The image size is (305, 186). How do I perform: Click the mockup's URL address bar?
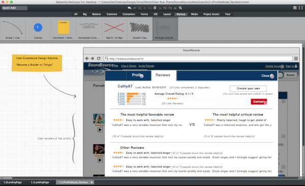click(198, 59)
